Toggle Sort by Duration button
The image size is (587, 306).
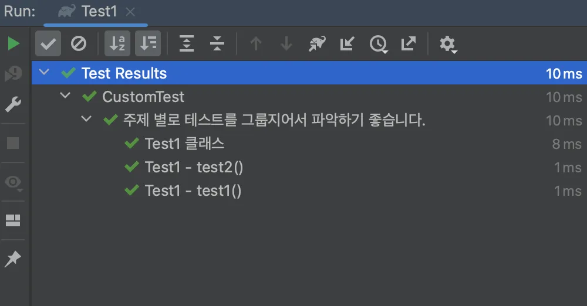click(148, 44)
